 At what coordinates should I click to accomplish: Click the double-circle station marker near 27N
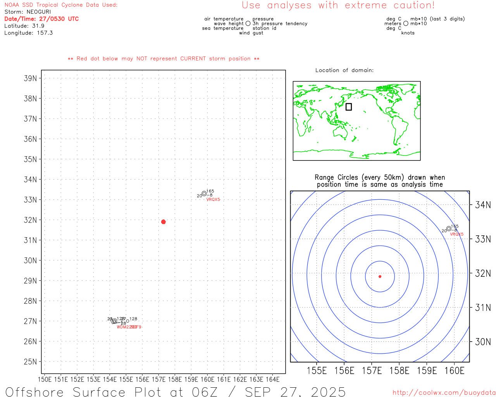[114, 321]
